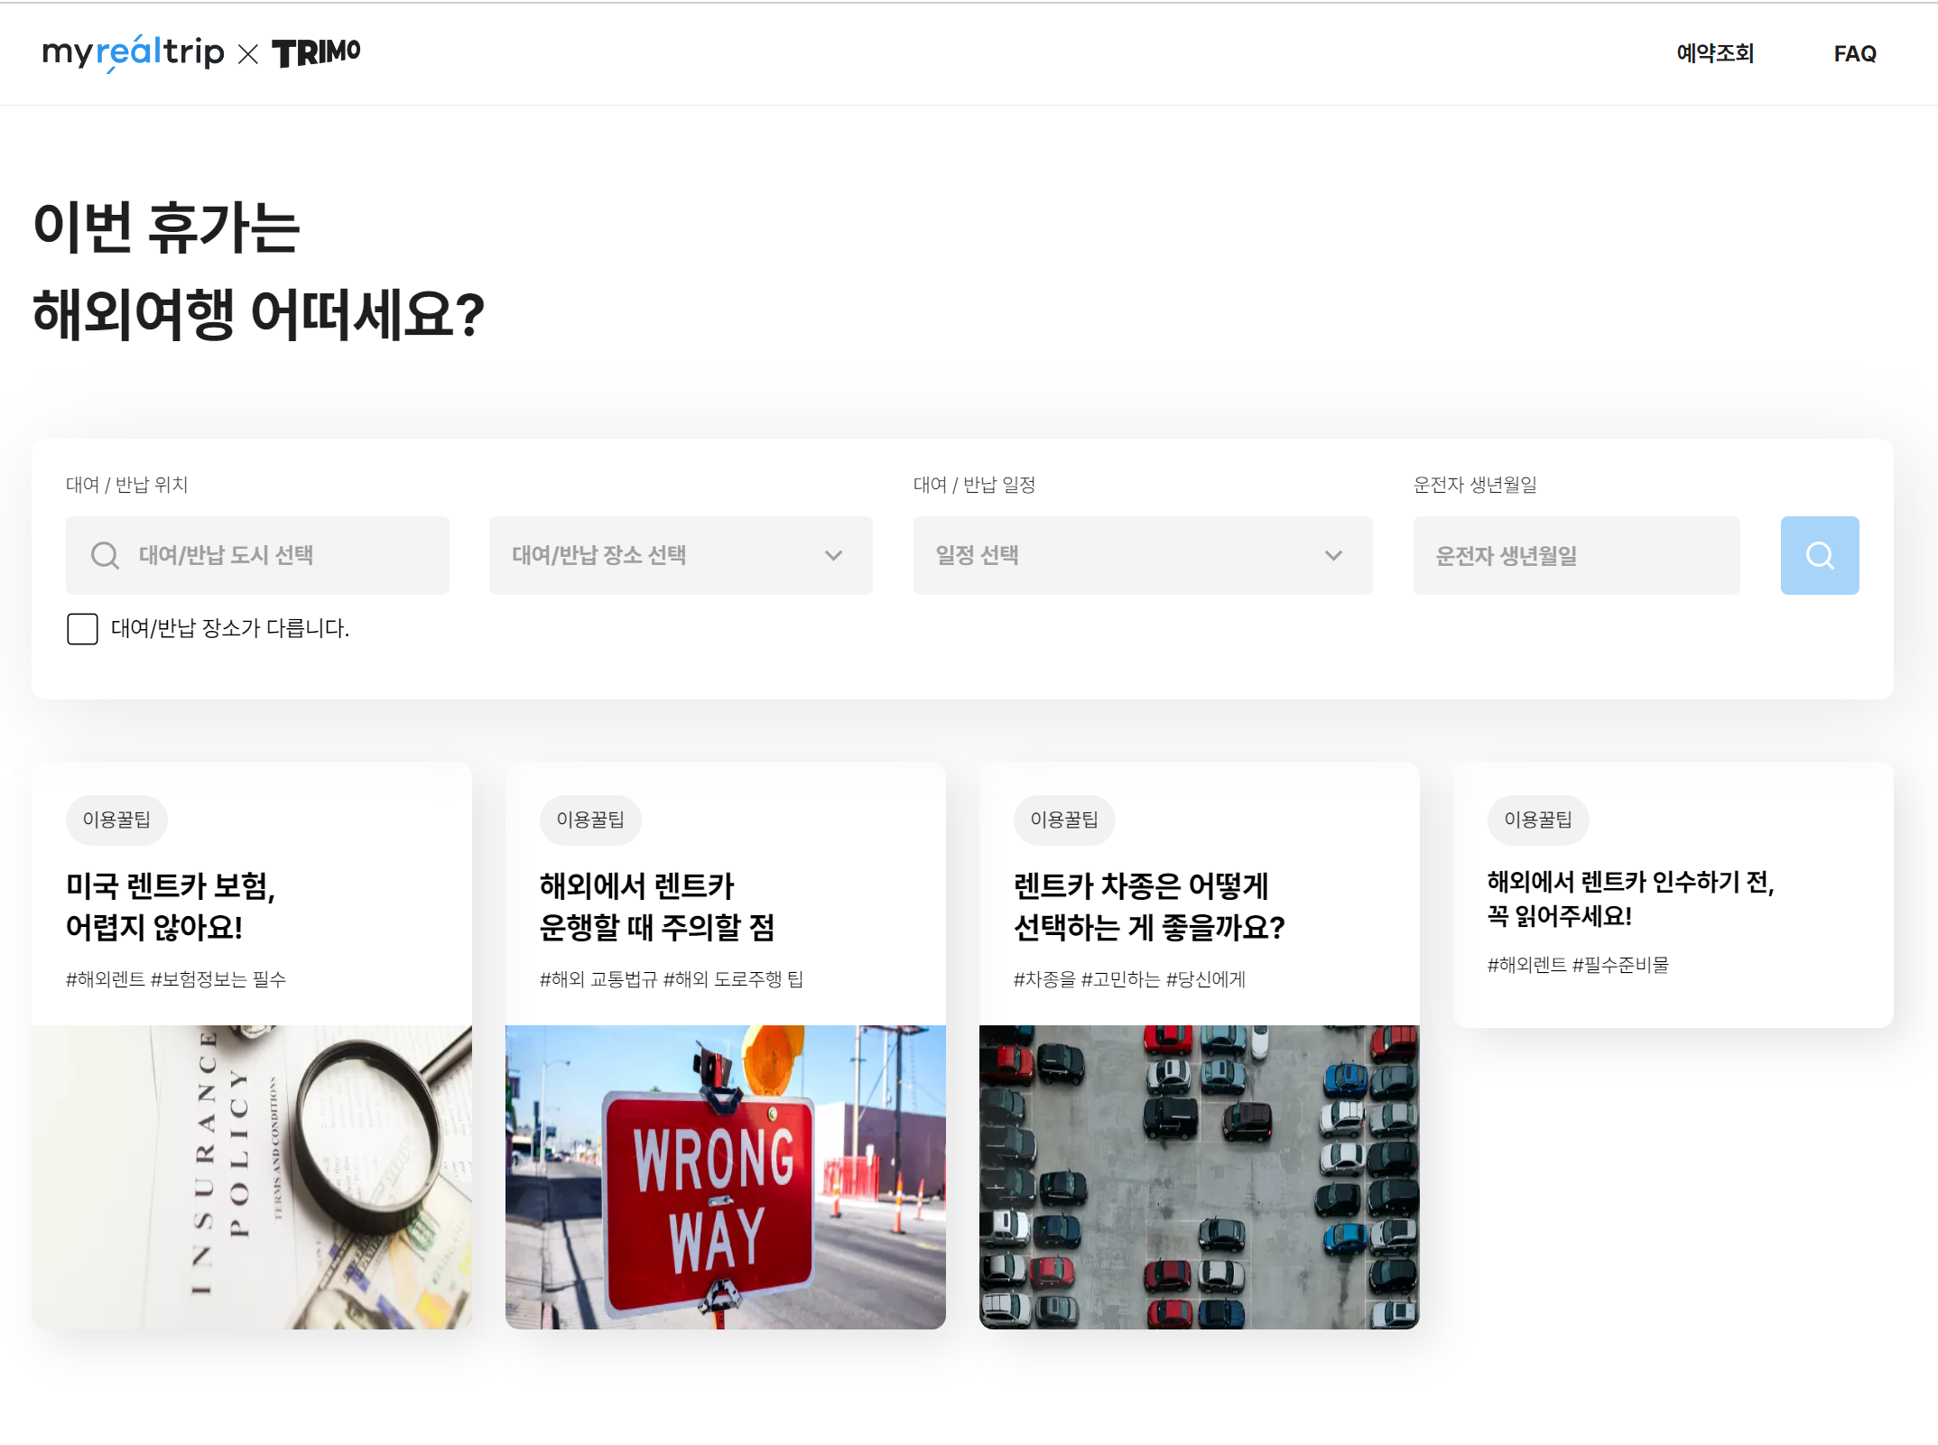Click 이용꿀팁 tag on first card
This screenshot has height=1445, width=1938.
tap(116, 820)
